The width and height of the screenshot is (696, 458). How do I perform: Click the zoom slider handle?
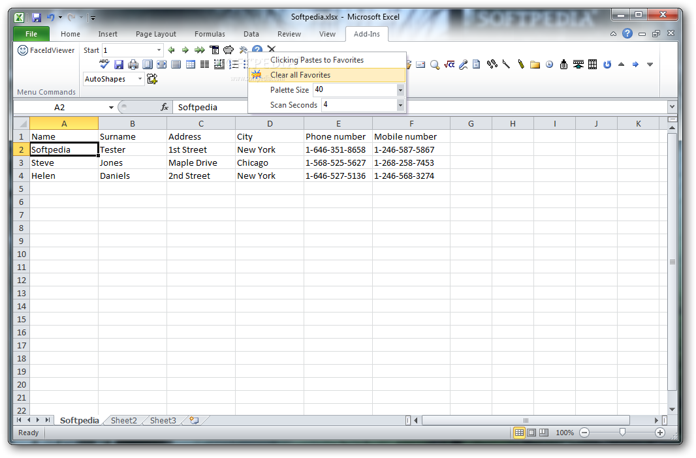(x=622, y=433)
